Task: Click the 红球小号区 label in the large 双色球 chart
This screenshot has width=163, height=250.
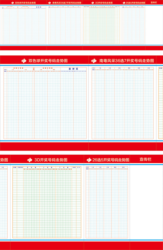Action: 18,68
